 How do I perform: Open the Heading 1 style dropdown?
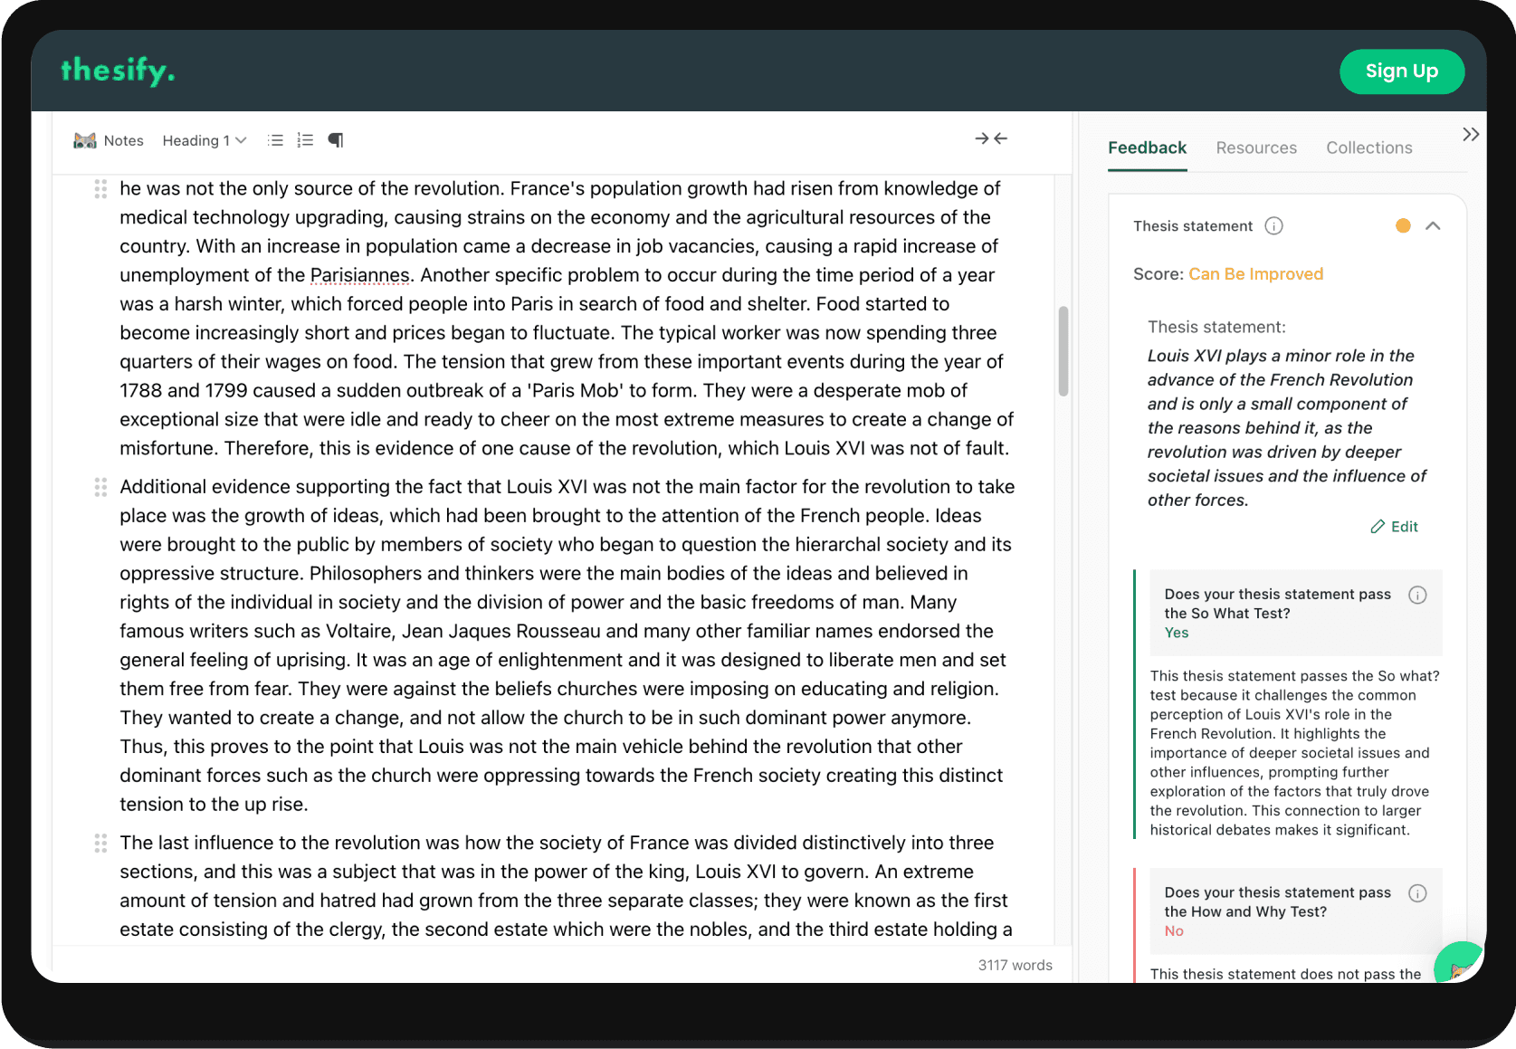(205, 140)
